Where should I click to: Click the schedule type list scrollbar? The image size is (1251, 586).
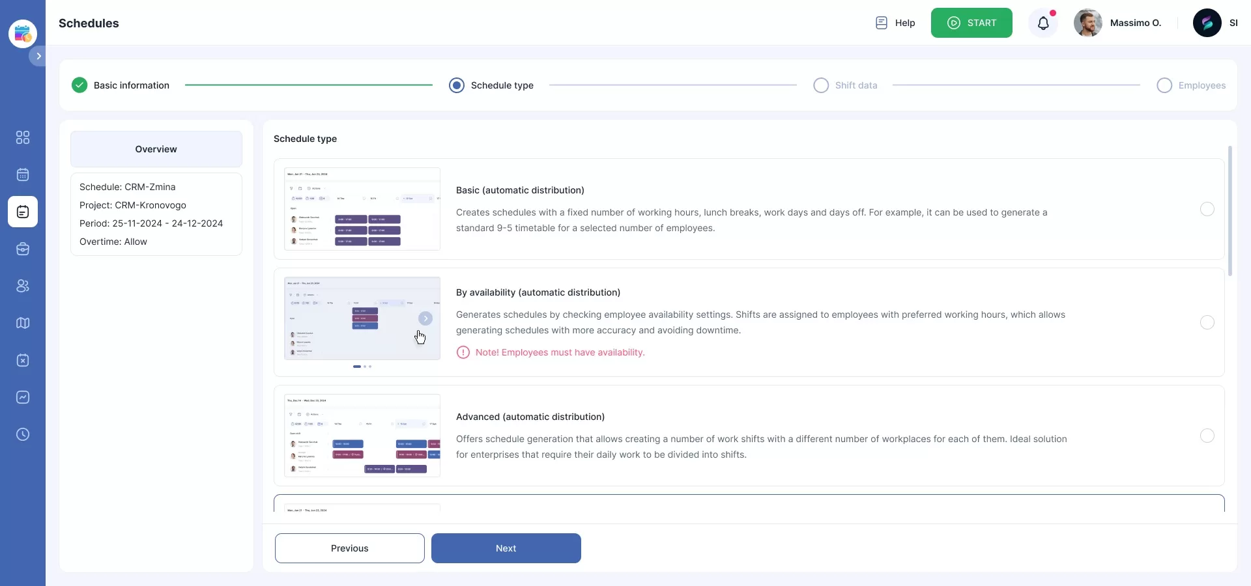(1229, 211)
